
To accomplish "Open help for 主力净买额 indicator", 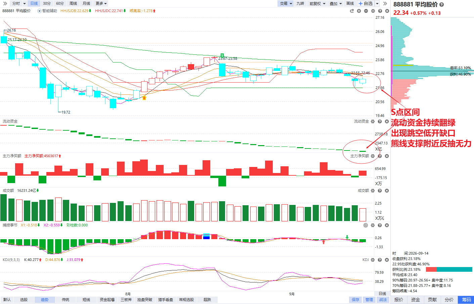I will pyautogui.click(x=380, y=156).
